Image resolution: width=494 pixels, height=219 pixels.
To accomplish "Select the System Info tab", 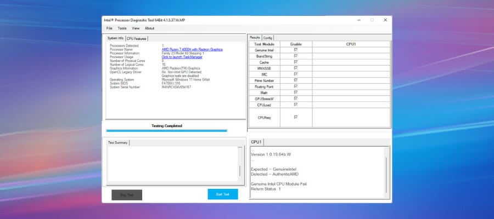I will (115, 38).
